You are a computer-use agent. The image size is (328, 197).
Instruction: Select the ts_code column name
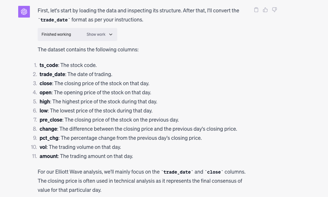49,65
